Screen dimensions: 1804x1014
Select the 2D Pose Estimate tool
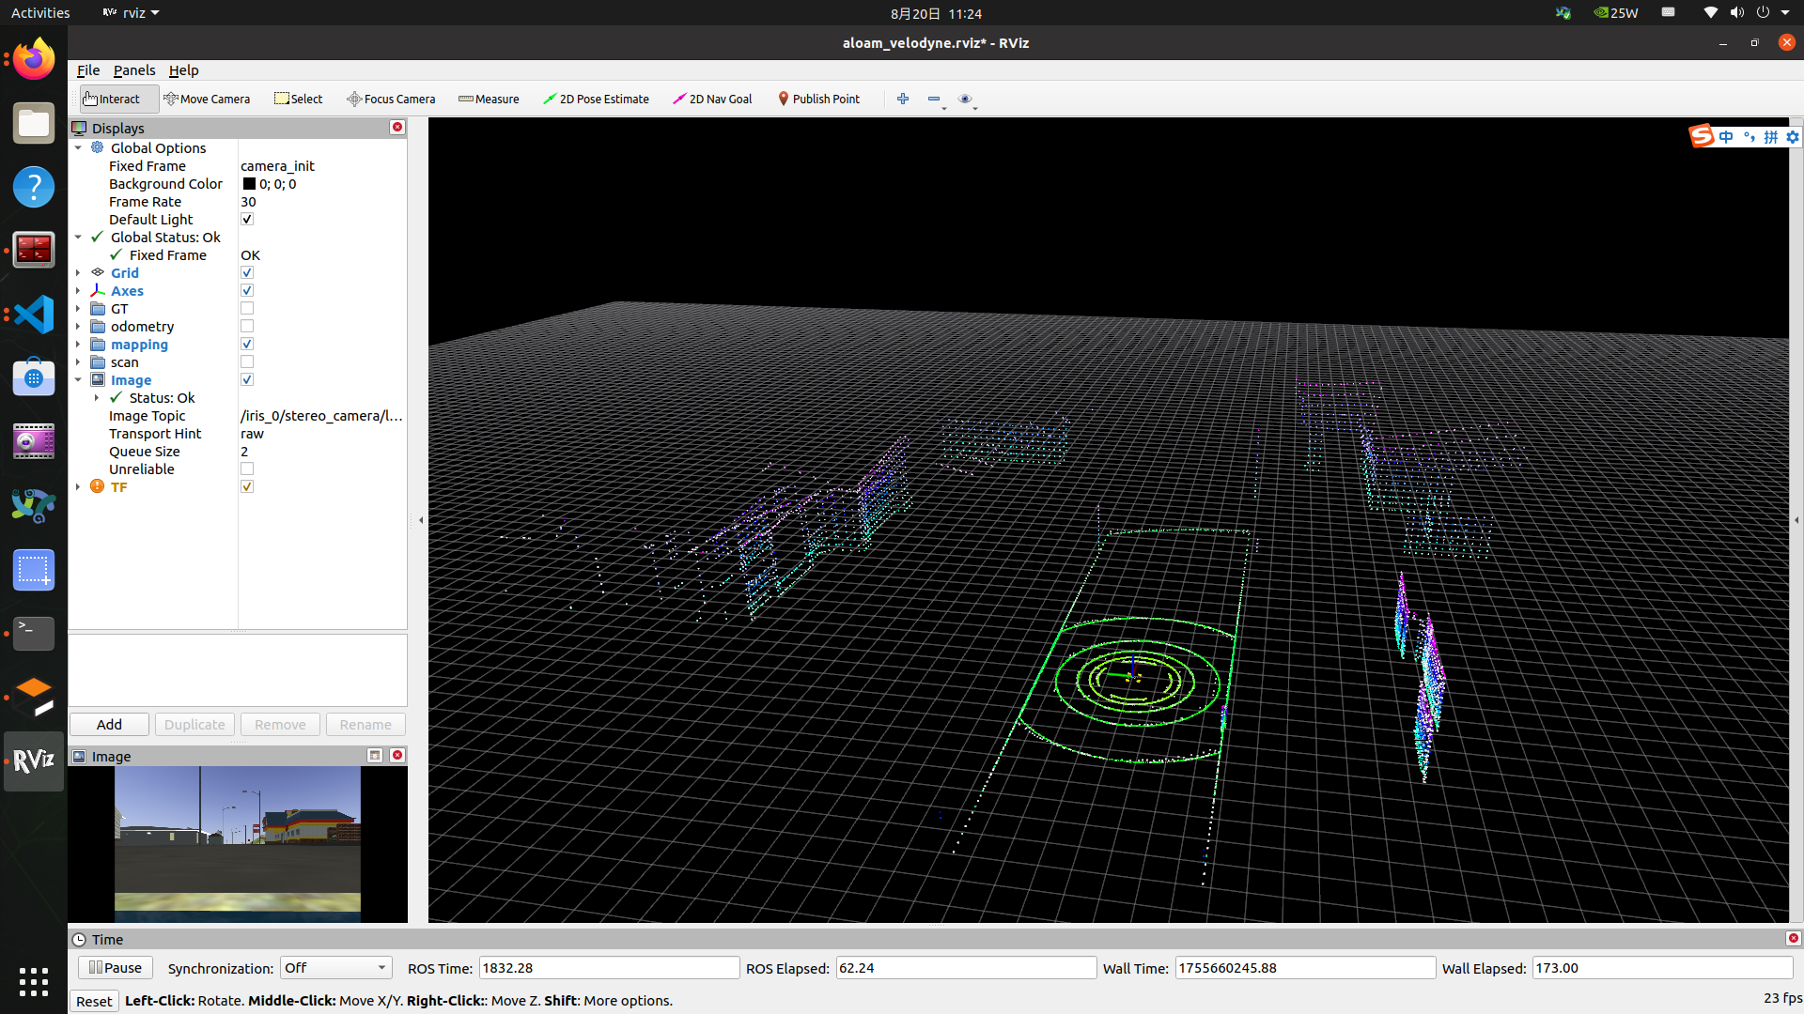pyautogui.click(x=596, y=99)
